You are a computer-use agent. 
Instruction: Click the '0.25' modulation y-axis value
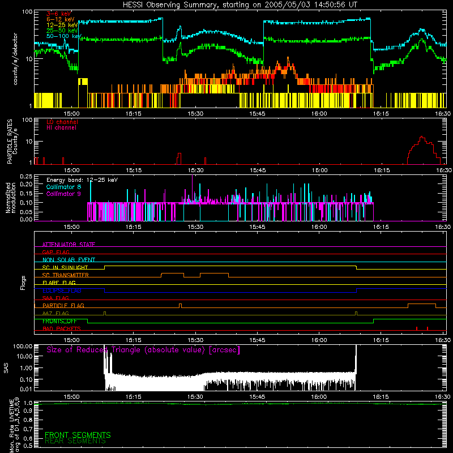coord(26,177)
